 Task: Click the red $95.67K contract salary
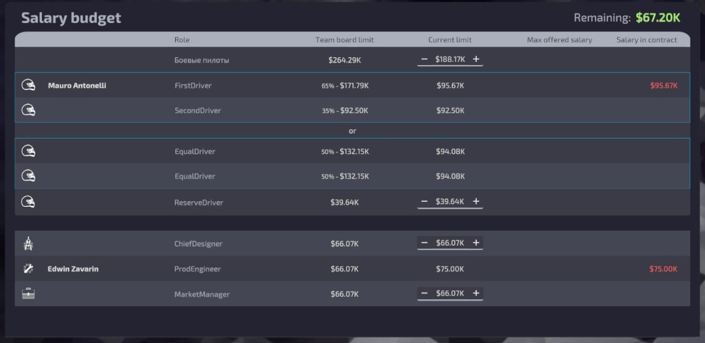point(664,85)
